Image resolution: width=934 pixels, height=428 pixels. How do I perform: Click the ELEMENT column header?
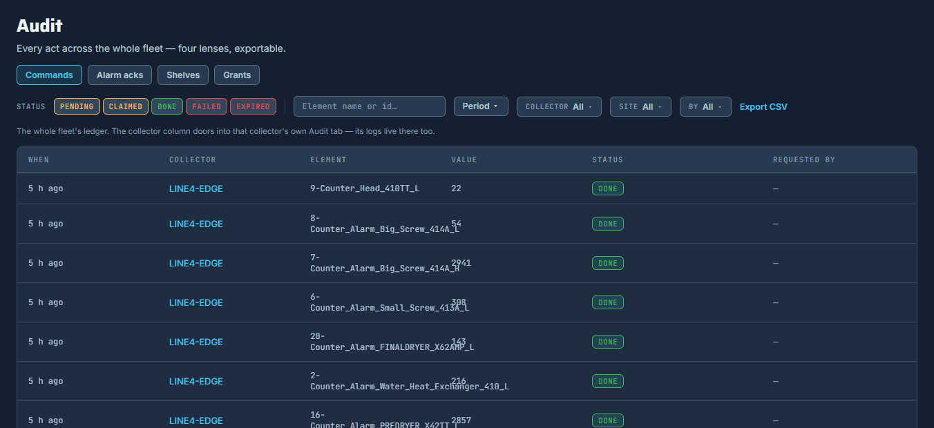pos(328,159)
